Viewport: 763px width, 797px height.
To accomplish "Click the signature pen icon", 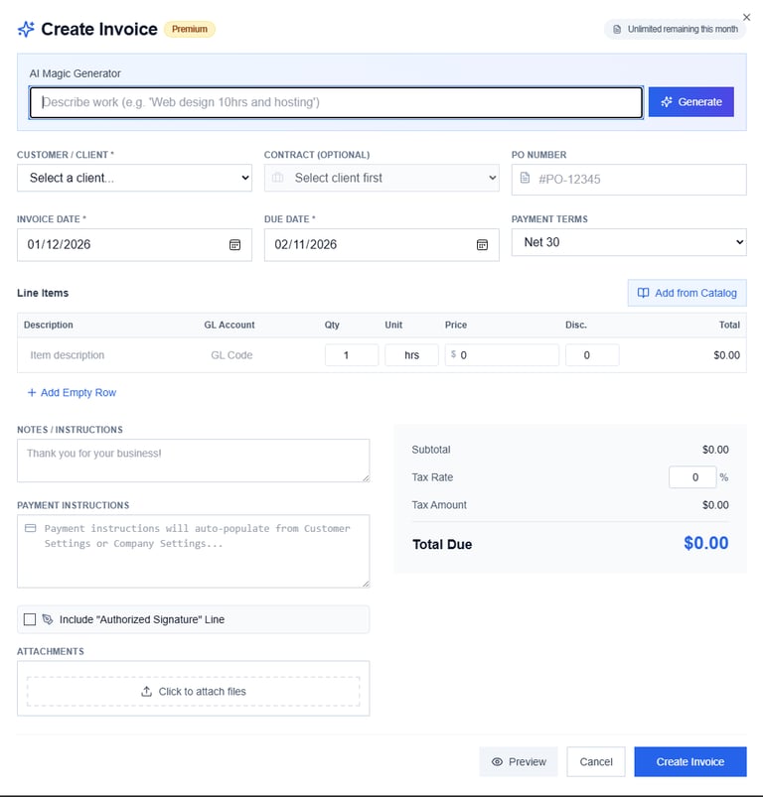I will tap(48, 619).
